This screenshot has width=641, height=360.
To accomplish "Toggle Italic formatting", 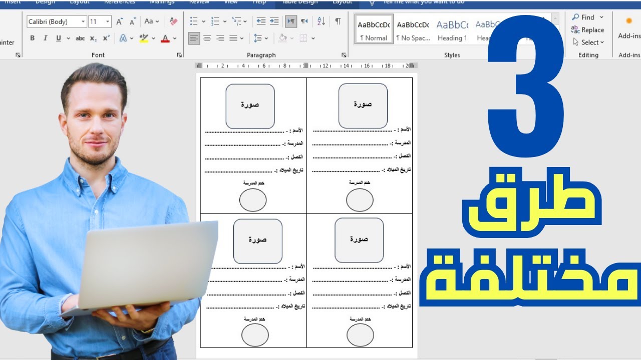I will 46,38.
